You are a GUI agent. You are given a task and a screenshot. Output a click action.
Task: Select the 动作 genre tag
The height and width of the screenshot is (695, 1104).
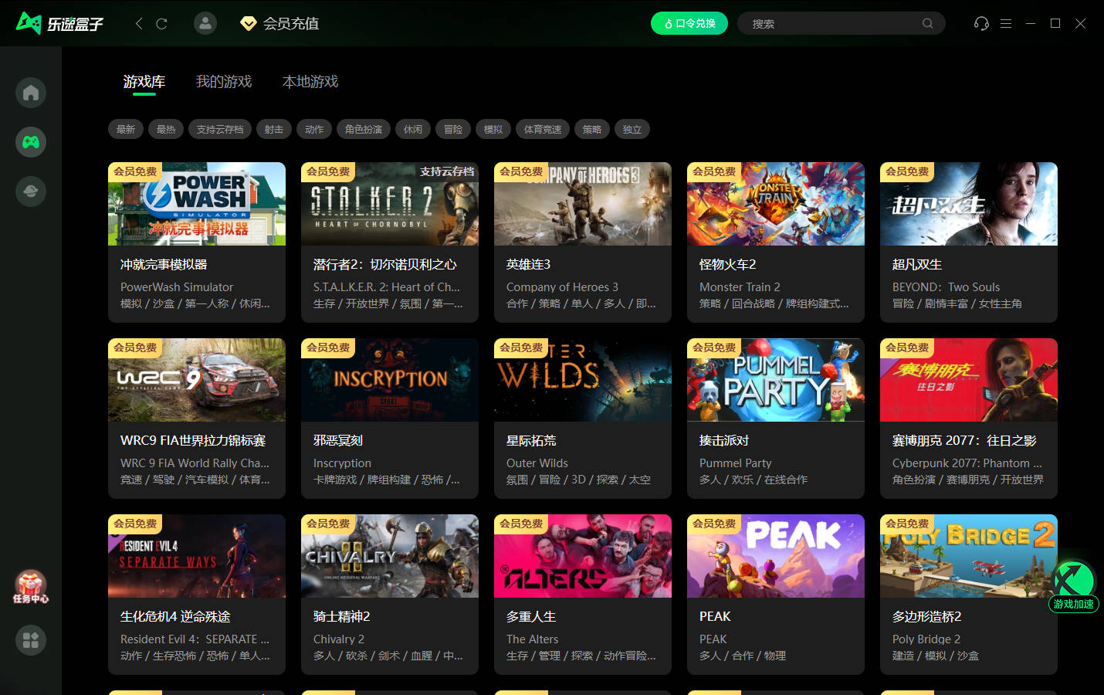point(314,129)
